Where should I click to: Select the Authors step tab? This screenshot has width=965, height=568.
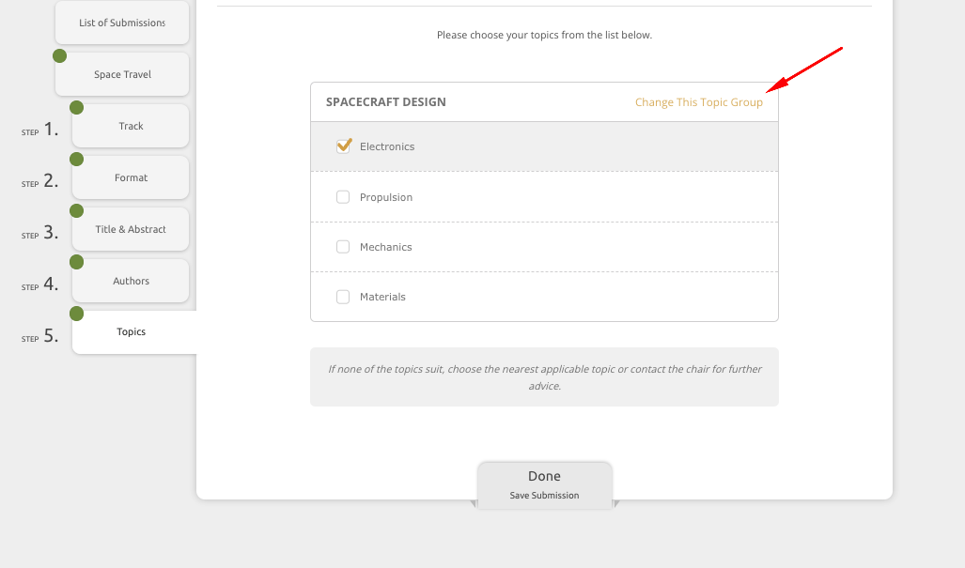click(x=131, y=281)
